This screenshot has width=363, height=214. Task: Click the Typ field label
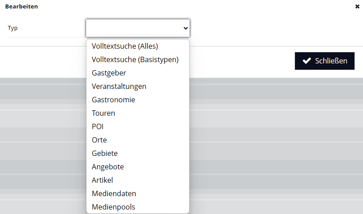13,28
